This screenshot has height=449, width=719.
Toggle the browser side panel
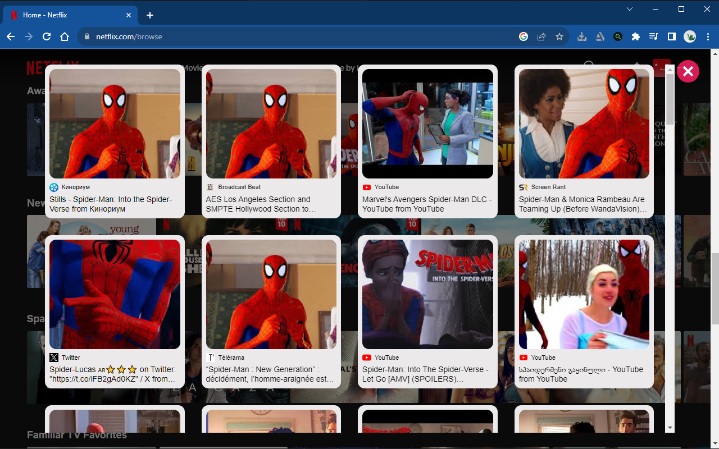tap(671, 36)
